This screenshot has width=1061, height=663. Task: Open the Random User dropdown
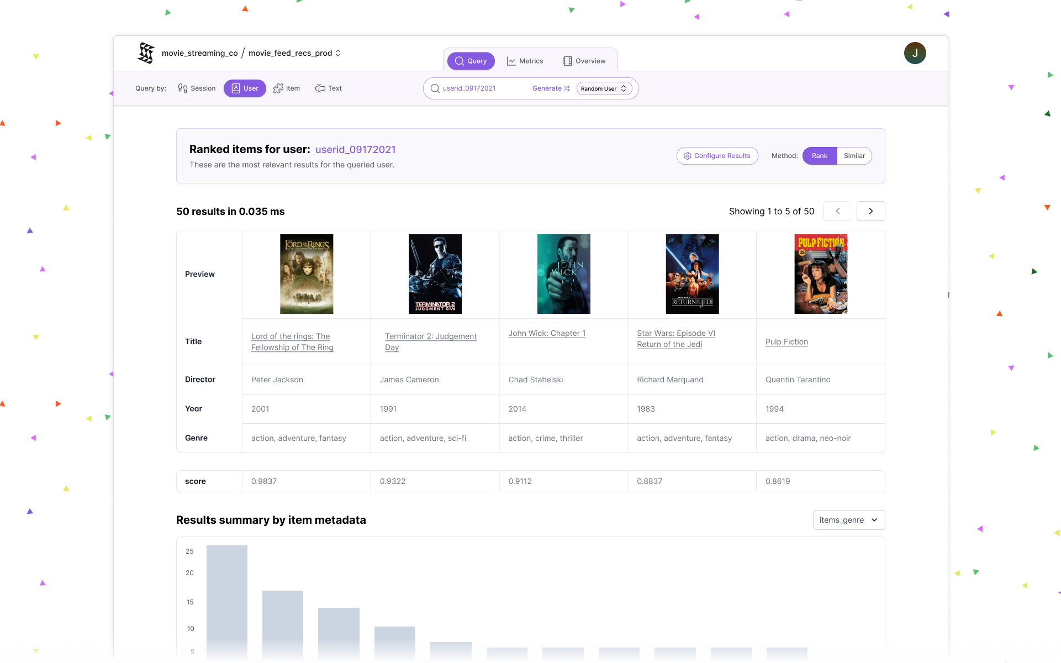(604, 88)
